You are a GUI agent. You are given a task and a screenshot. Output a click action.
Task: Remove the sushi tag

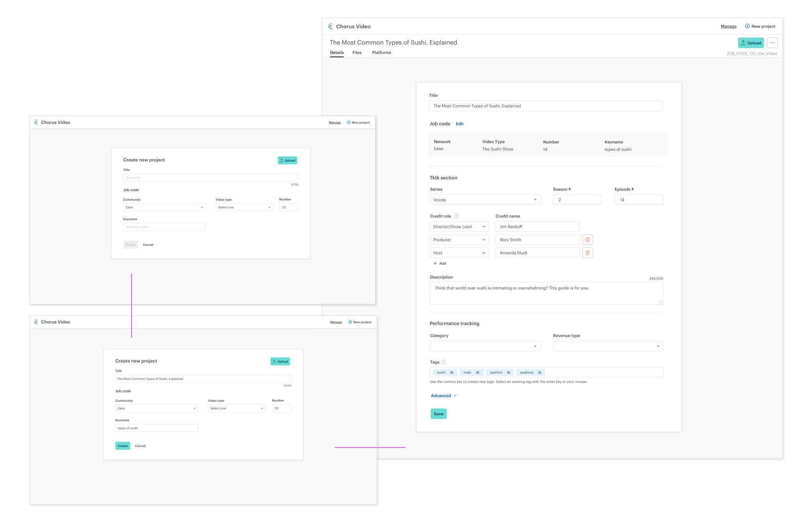coord(452,373)
